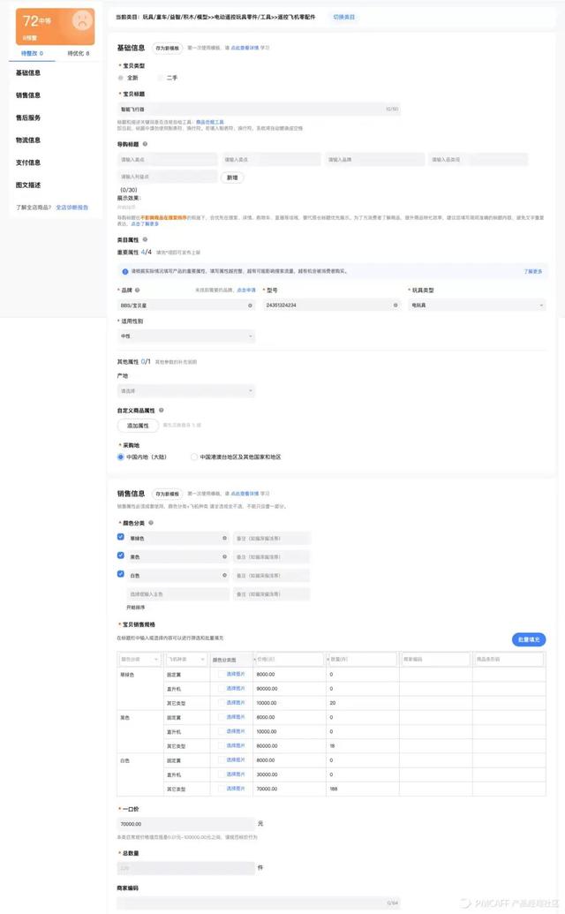Click 选择图片 in the 30000.00 row
Image resolution: width=565 pixels, height=914 pixels.
pos(236,774)
